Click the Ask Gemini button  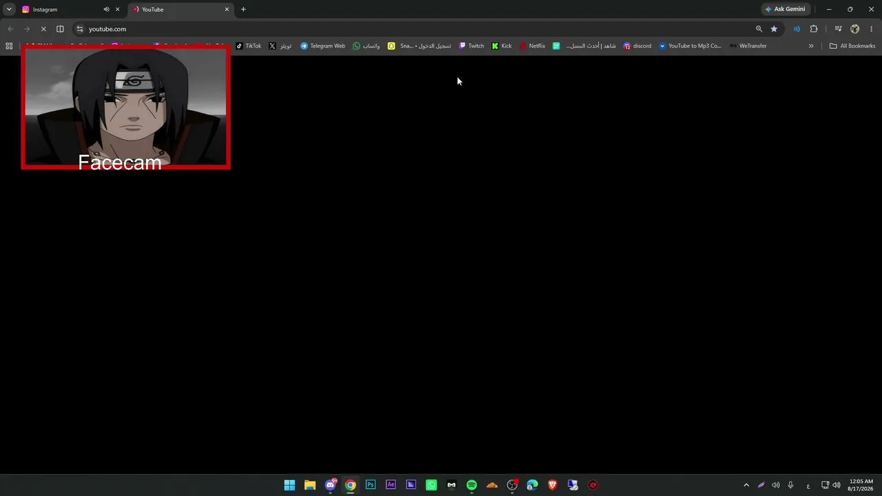[x=785, y=10]
